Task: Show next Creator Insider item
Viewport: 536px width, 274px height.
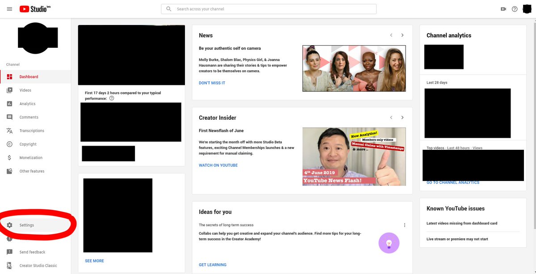Action: [x=402, y=118]
